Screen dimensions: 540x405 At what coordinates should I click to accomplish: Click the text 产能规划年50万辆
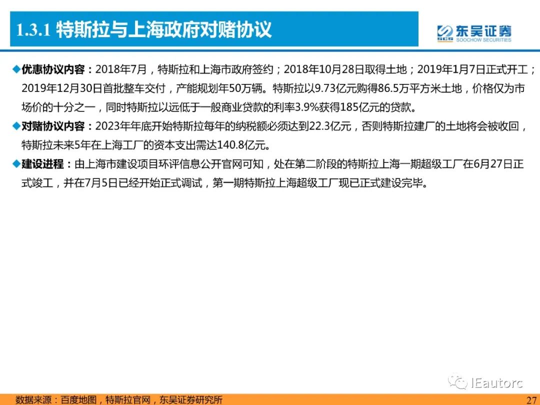point(219,88)
